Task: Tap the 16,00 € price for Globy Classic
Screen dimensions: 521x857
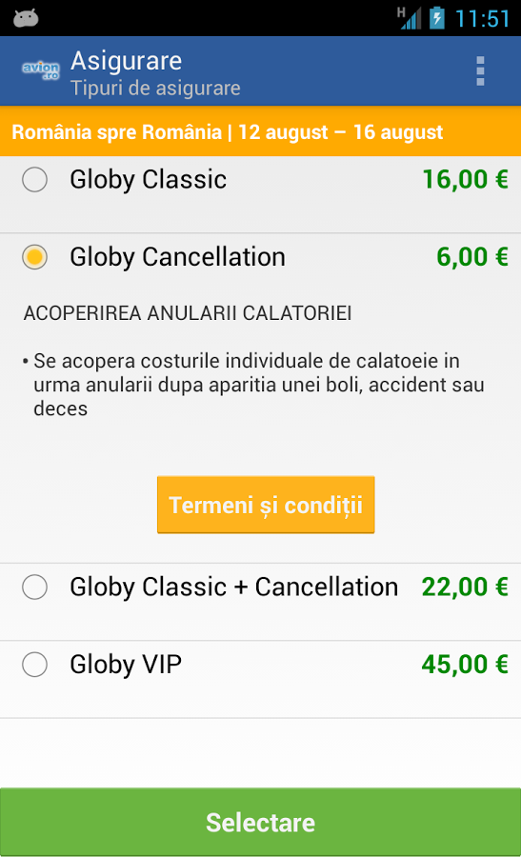Action: 465,179
